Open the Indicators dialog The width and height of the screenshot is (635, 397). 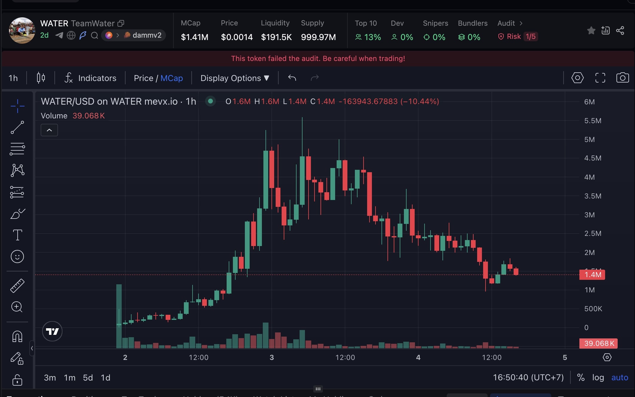point(90,78)
